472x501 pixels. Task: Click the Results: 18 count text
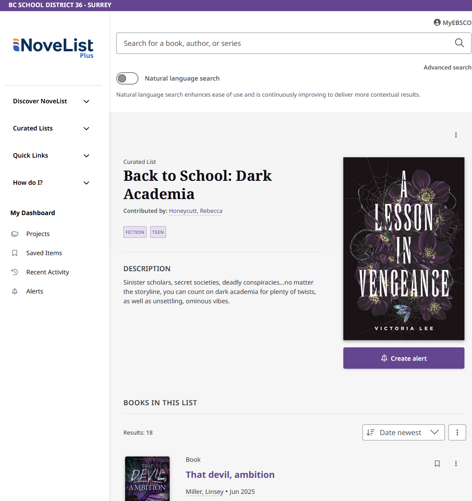(138, 432)
